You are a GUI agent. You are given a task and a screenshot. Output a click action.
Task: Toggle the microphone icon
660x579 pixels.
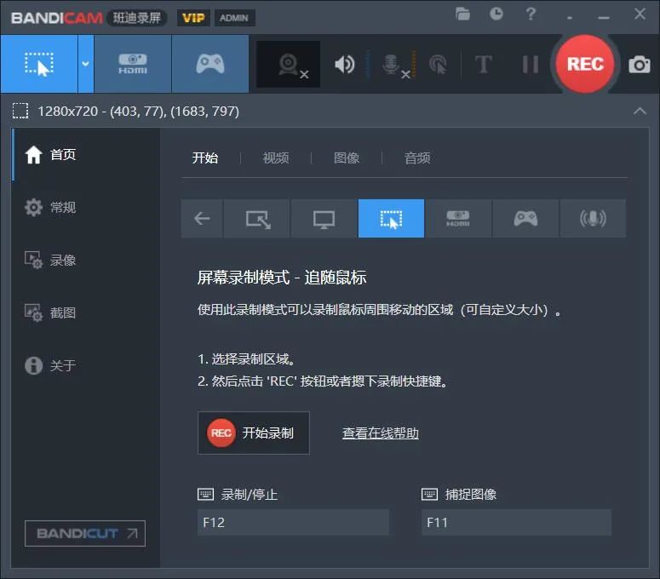pos(393,65)
